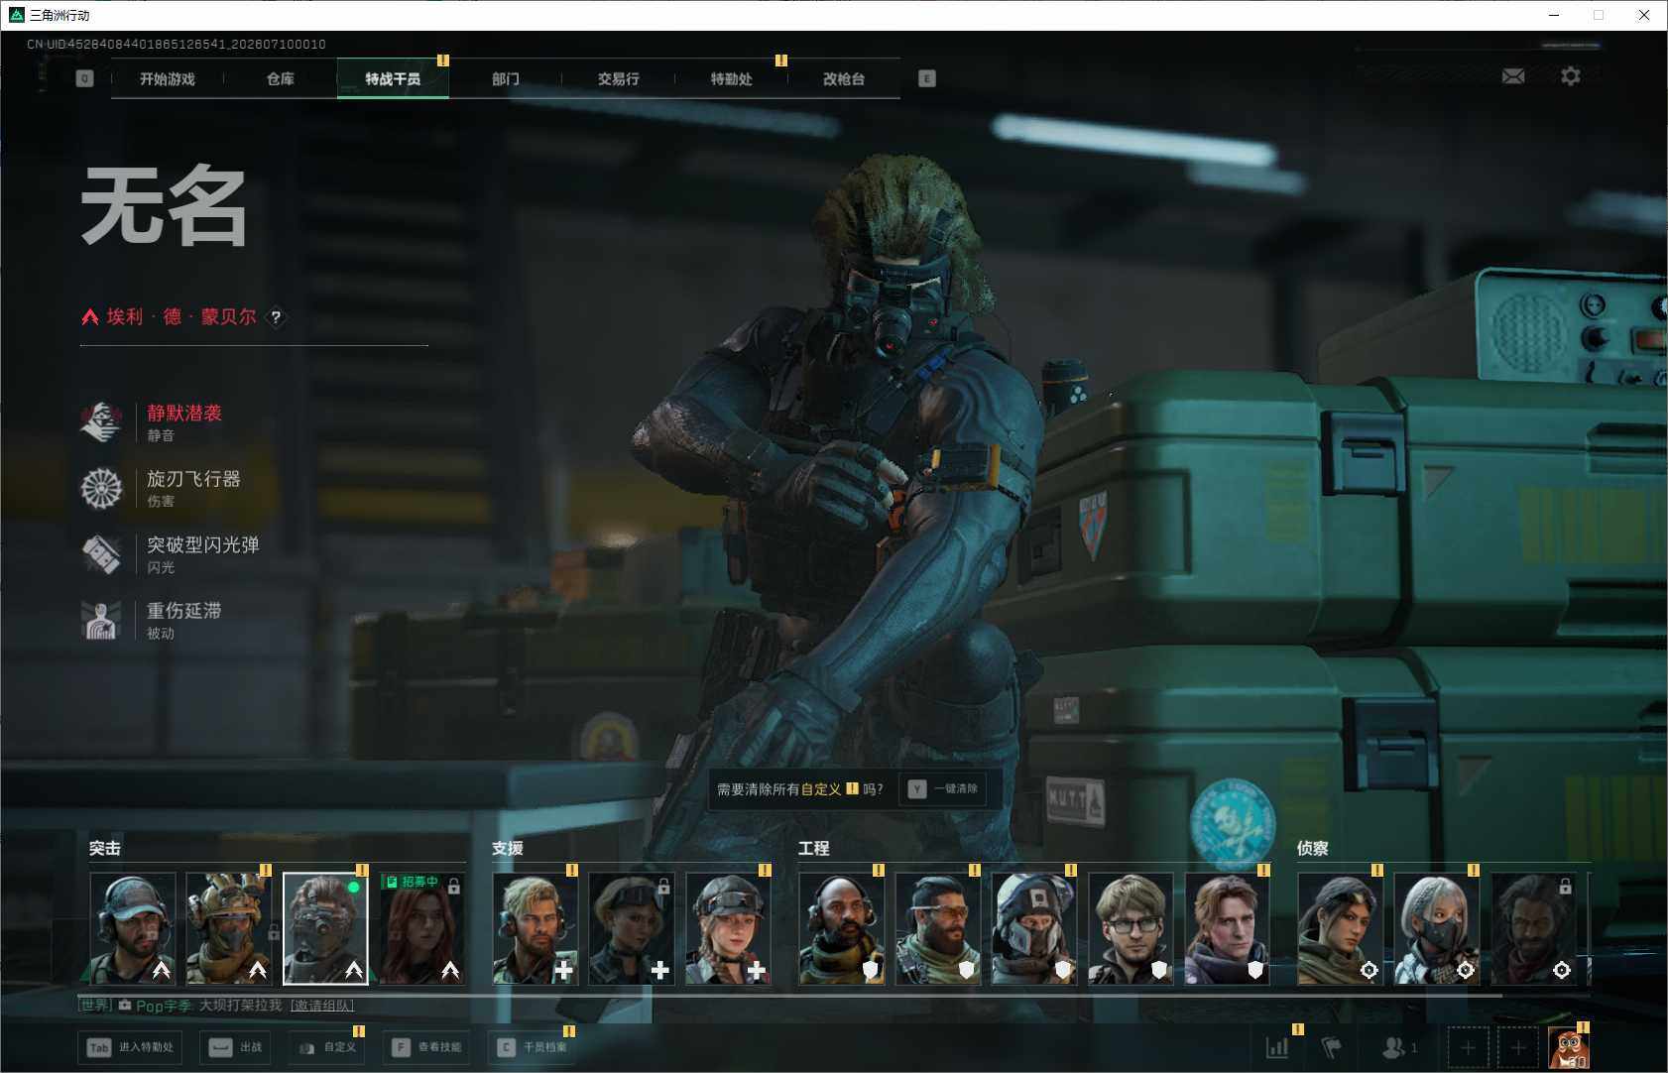Select the masked female recon operator portrait
Screen dimensions: 1668x1073
click(1436, 928)
